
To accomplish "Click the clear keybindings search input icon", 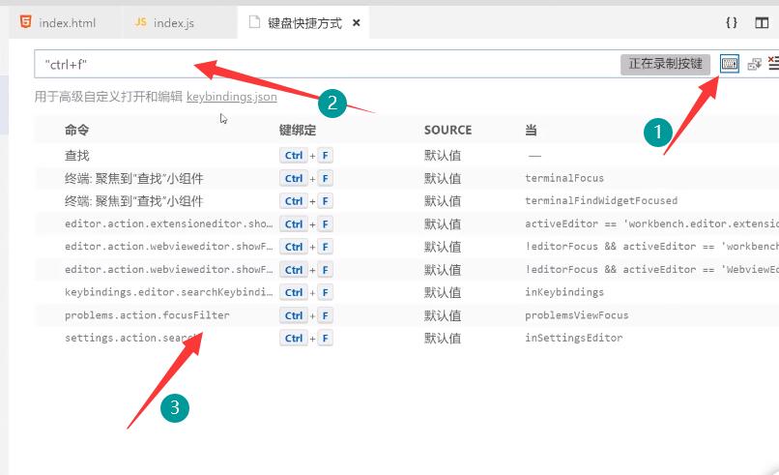I will [x=773, y=64].
